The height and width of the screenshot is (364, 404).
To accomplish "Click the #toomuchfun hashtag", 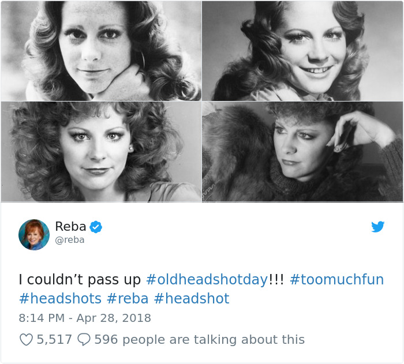I will tap(336, 280).
